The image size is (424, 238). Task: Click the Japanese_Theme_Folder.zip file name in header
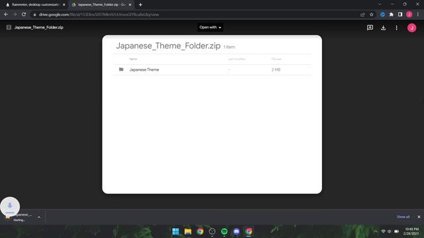pos(38,27)
